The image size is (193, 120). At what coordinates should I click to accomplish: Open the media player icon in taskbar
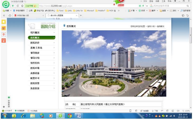click(51, 116)
